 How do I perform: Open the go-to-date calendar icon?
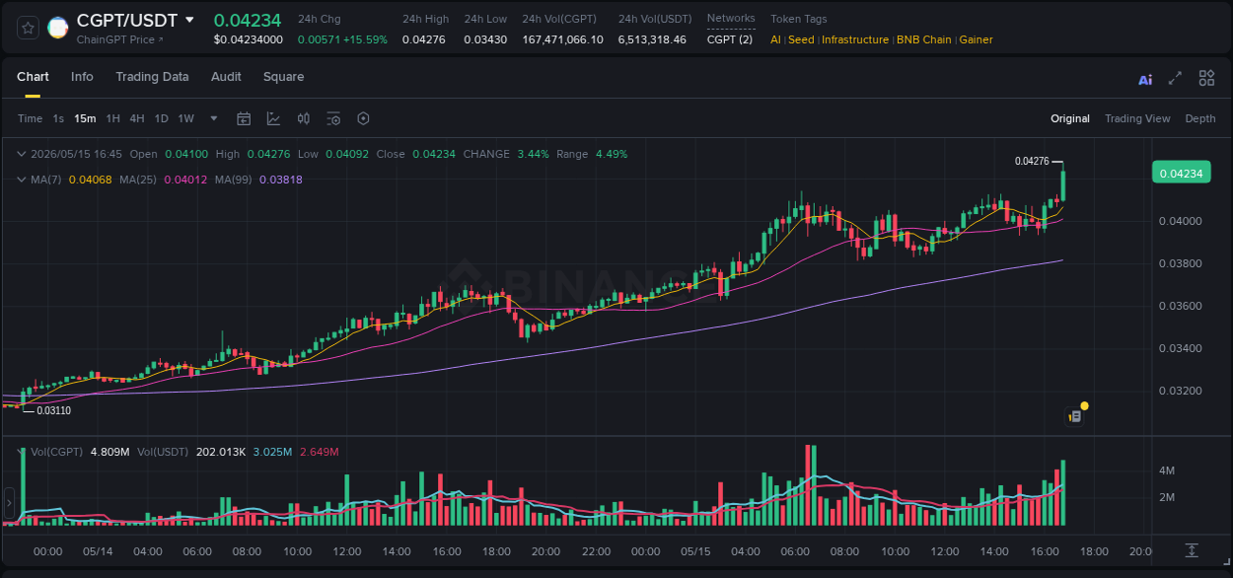pyautogui.click(x=244, y=118)
